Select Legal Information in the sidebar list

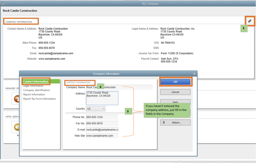(33, 86)
